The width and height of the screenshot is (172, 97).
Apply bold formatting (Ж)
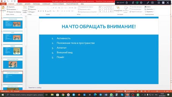(x=39, y=11)
